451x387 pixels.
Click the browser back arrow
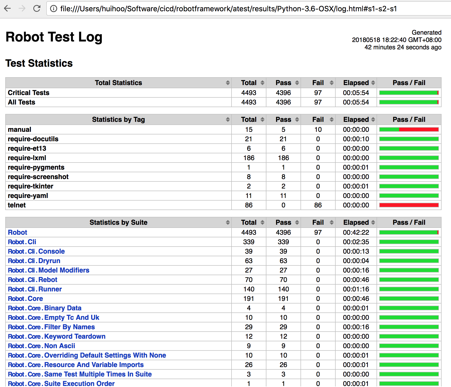tap(8, 9)
